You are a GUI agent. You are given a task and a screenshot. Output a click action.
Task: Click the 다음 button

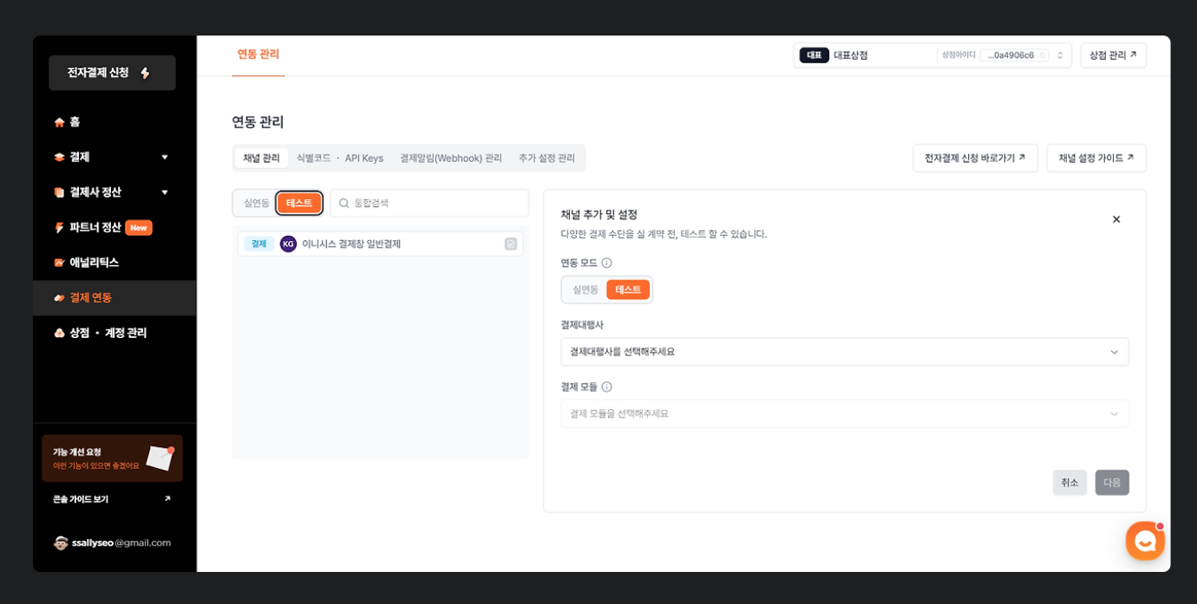point(1112,483)
